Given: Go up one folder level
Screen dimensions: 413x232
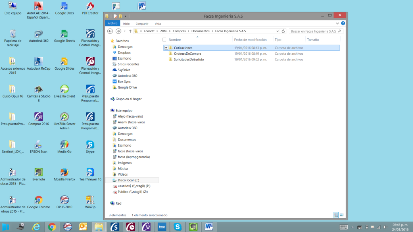Looking at the screenshot, I should point(130,31).
